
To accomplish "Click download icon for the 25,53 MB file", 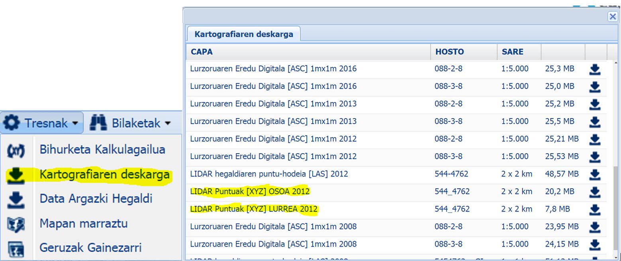I will (594, 157).
